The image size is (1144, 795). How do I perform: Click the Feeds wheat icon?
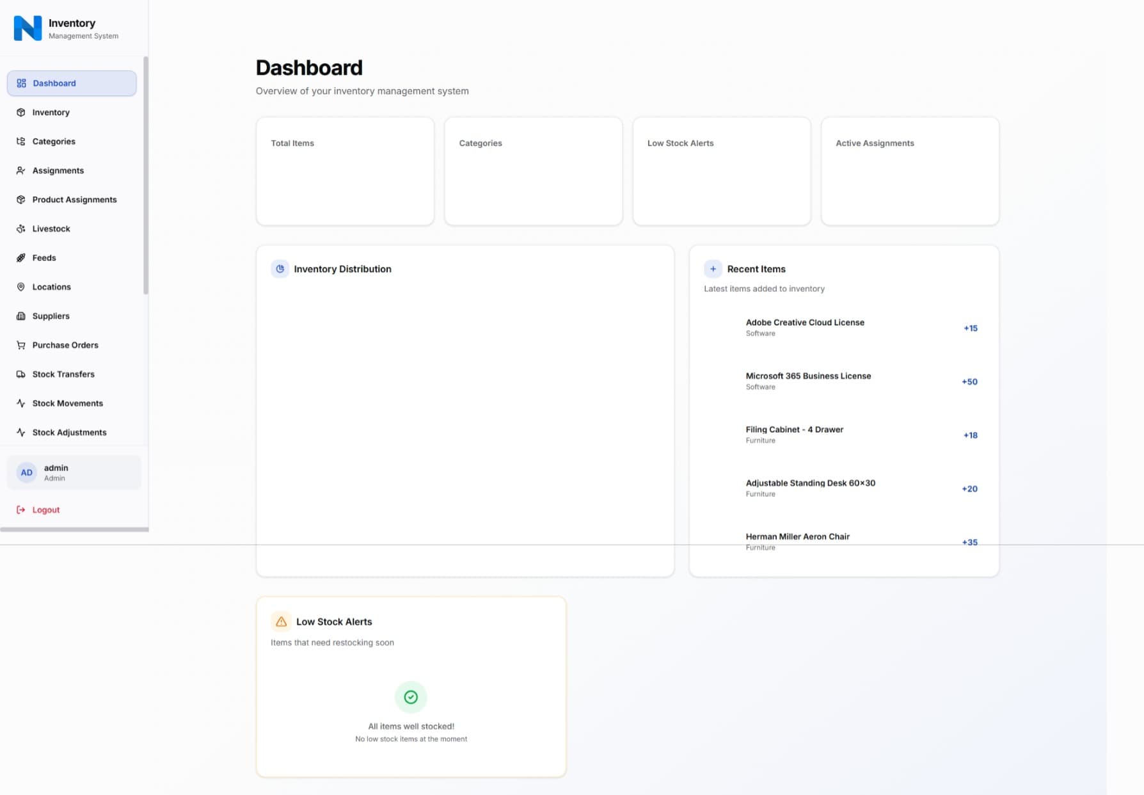click(20, 257)
